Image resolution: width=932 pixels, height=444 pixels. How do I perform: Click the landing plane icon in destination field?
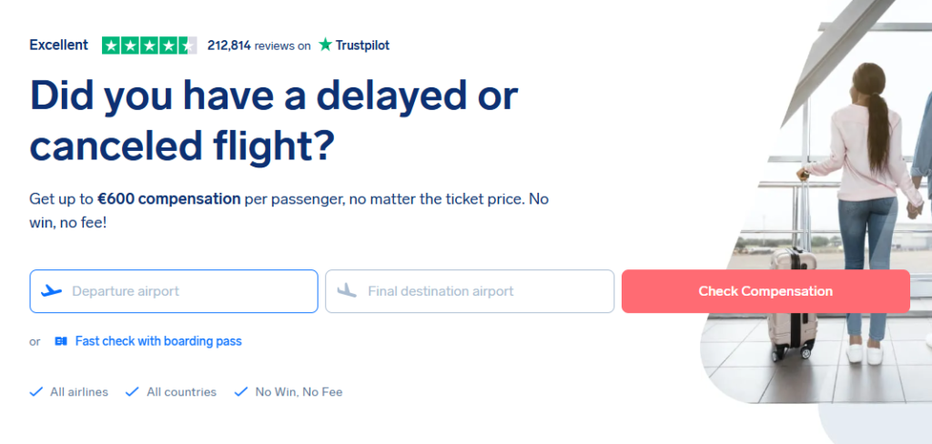point(347,291)
